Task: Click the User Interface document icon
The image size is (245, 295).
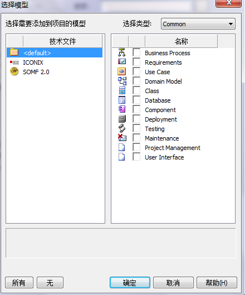Action: click(x=121, y=157)
